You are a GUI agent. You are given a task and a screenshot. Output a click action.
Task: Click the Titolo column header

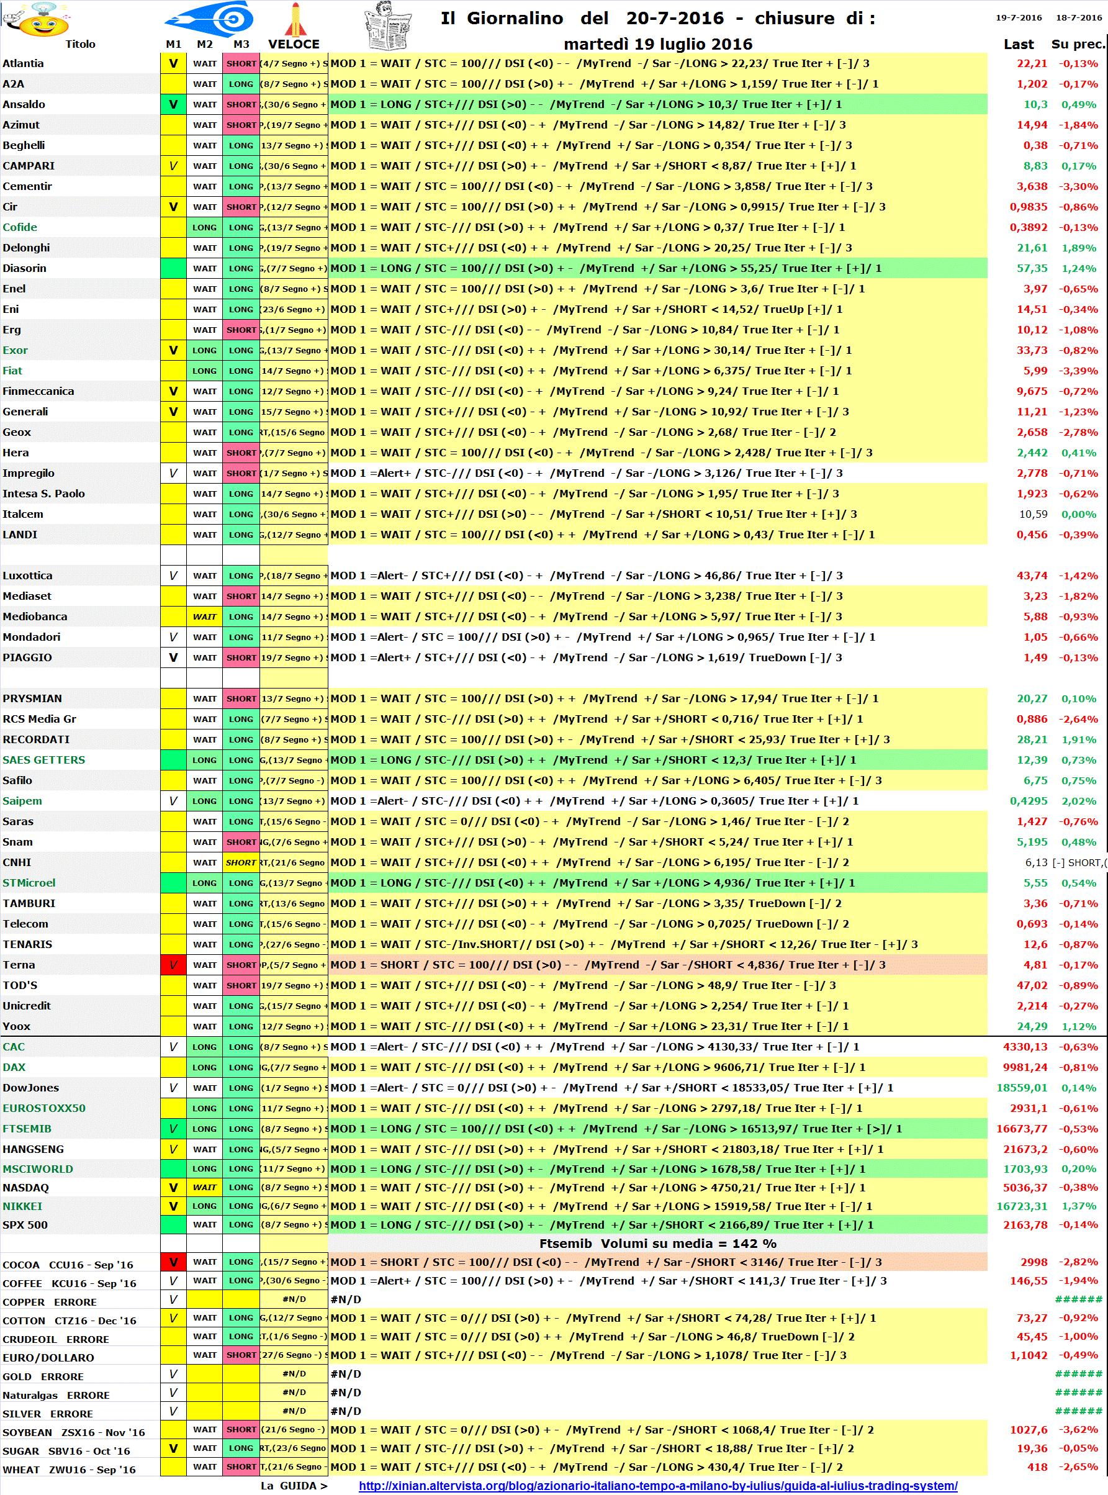(x=81, y=44)
